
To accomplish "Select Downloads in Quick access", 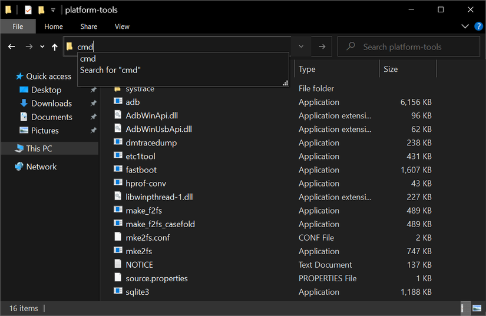I will (51, 104).
